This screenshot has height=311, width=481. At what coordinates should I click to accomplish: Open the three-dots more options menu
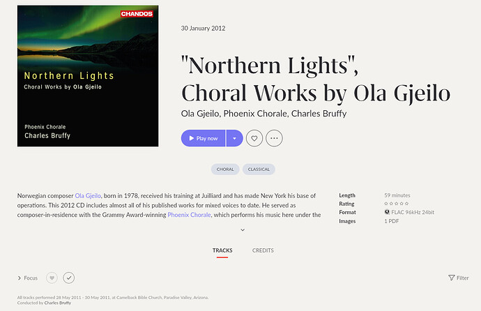coord(274,138)
